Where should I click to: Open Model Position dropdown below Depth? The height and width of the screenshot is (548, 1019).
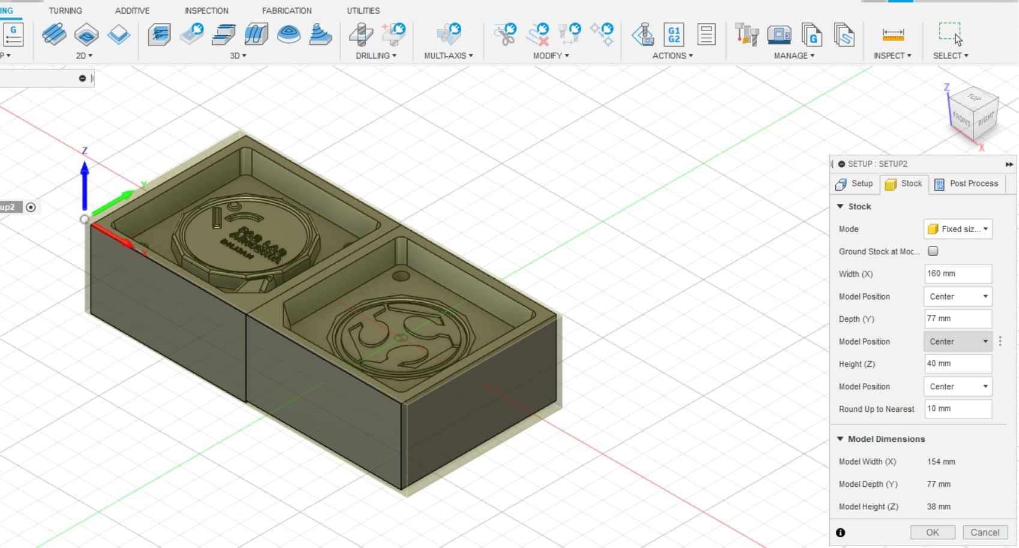pos(958,342)
